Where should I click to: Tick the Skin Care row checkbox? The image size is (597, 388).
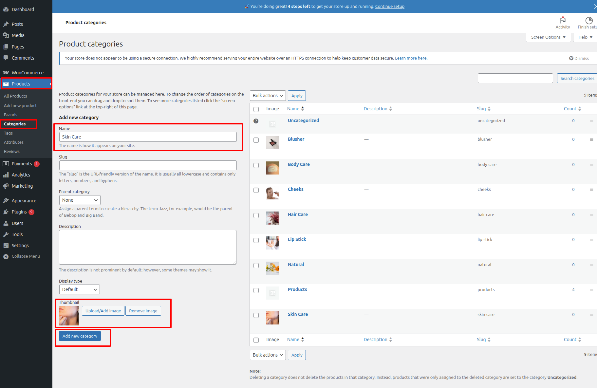click(256, 315)
